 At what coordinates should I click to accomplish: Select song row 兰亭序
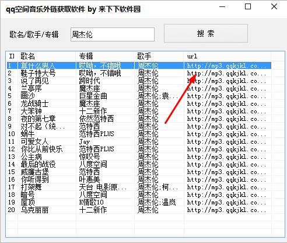click(139, 89)
